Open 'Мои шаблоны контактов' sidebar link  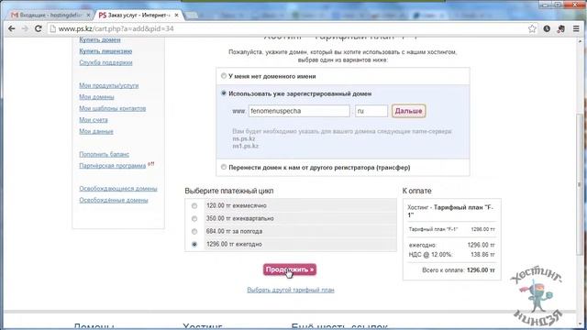112,108
